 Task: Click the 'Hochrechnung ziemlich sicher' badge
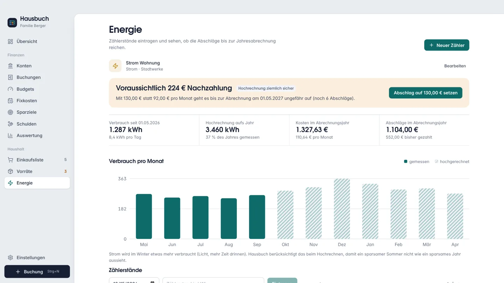click(x=266, y=88)
